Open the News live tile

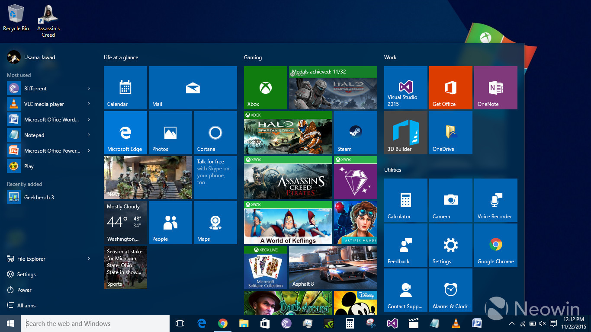coord(148,178)
